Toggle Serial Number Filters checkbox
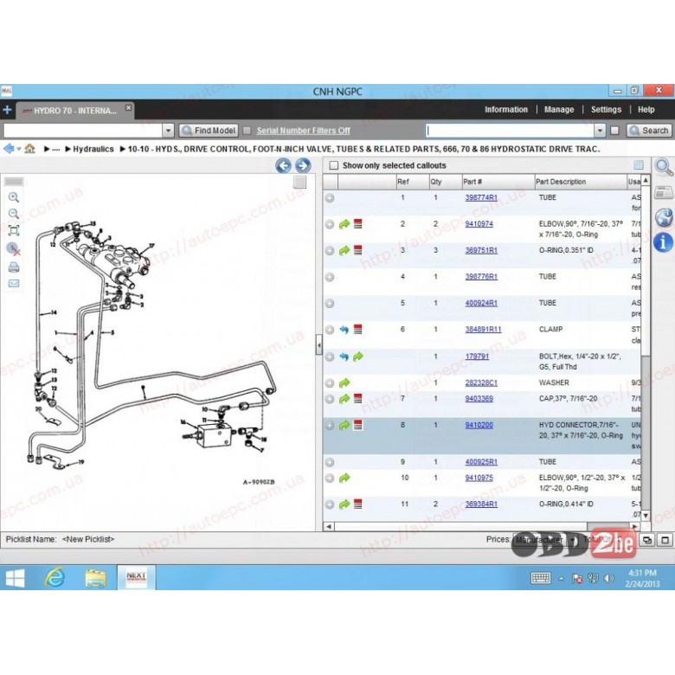This screenshot has height=675, width=675. coord(247,131)
